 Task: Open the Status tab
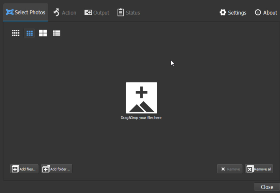(128, 13)
